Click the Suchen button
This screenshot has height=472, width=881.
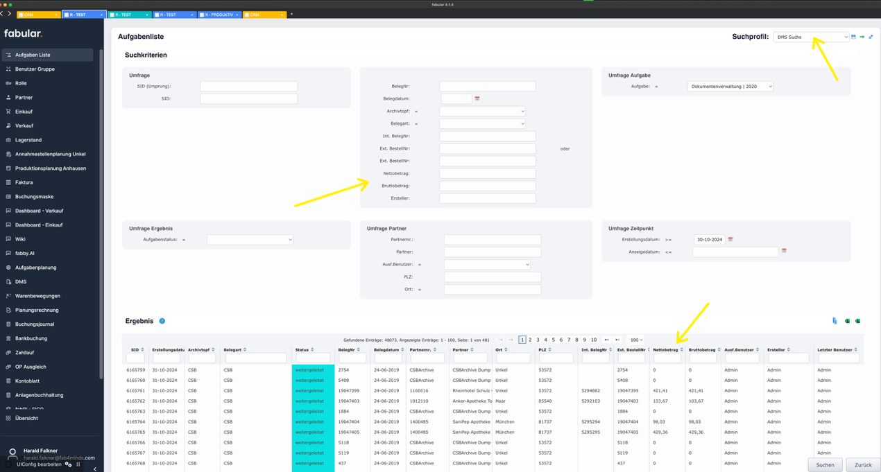point(825,464)
